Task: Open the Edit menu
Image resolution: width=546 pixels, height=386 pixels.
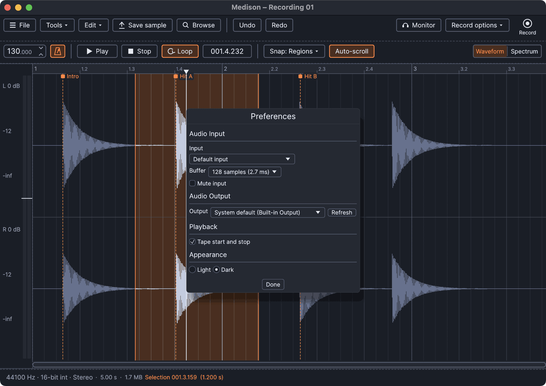Action: click(x=93, y=25)
